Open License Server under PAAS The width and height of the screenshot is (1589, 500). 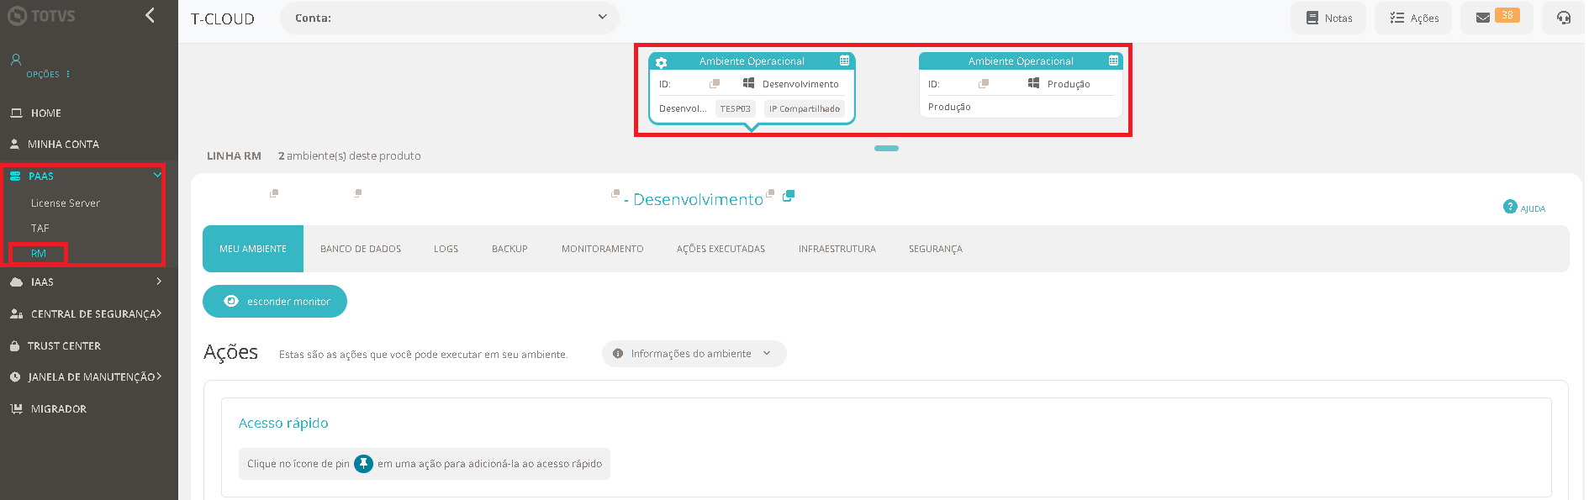tap(66, 203)
